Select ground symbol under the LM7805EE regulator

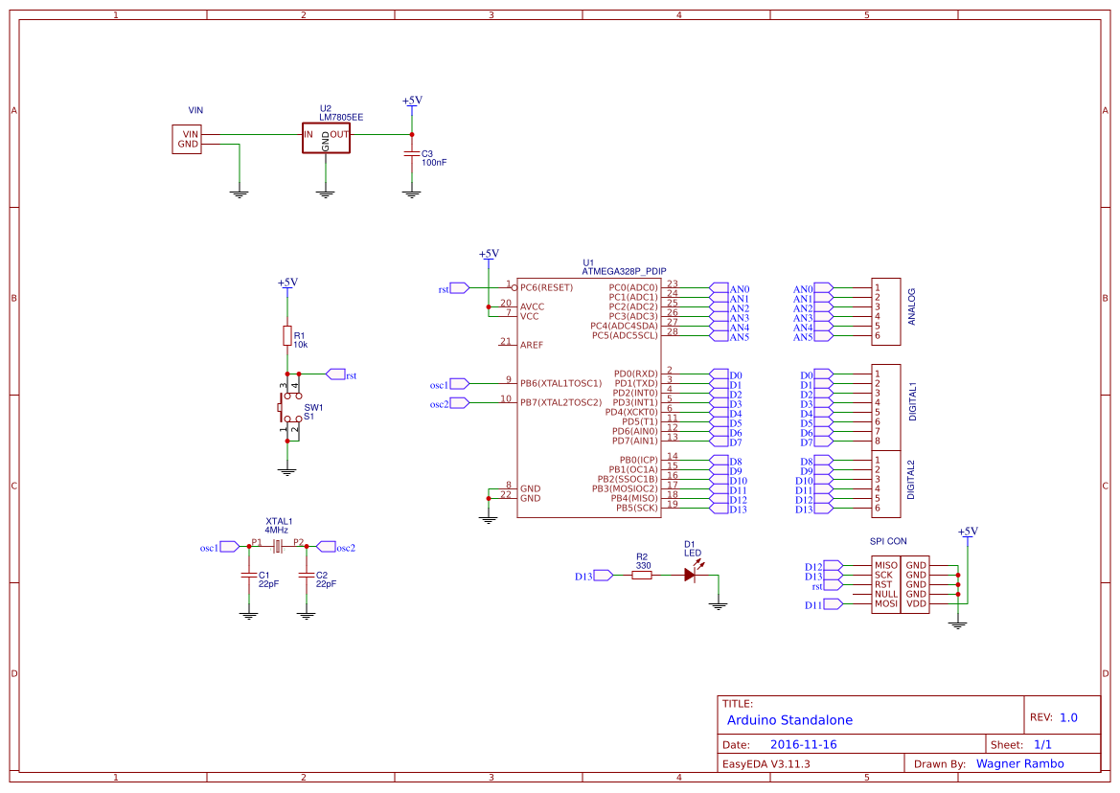[x=326, y=193]
